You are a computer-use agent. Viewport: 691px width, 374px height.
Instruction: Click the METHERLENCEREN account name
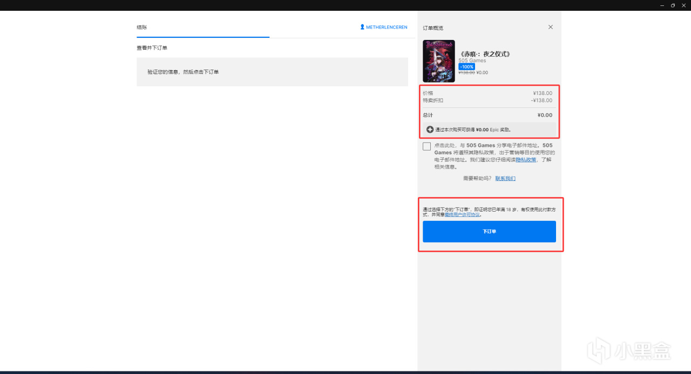tap(387, 27)
